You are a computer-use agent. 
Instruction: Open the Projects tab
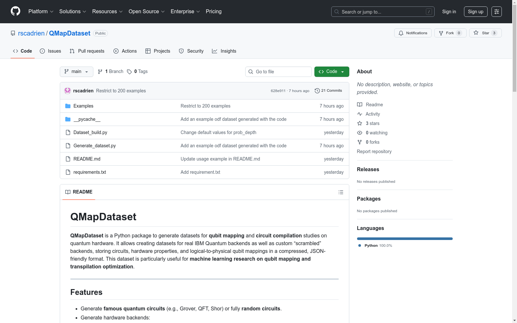click(158, 51)
